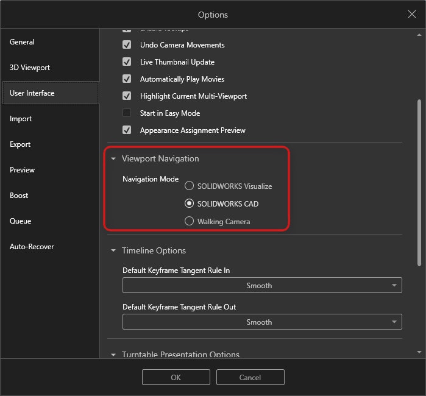Open Default Keyframe Tangent Rule Out dropdown
Viewport: 426px width, 396px height.
(x=262, y=322)
